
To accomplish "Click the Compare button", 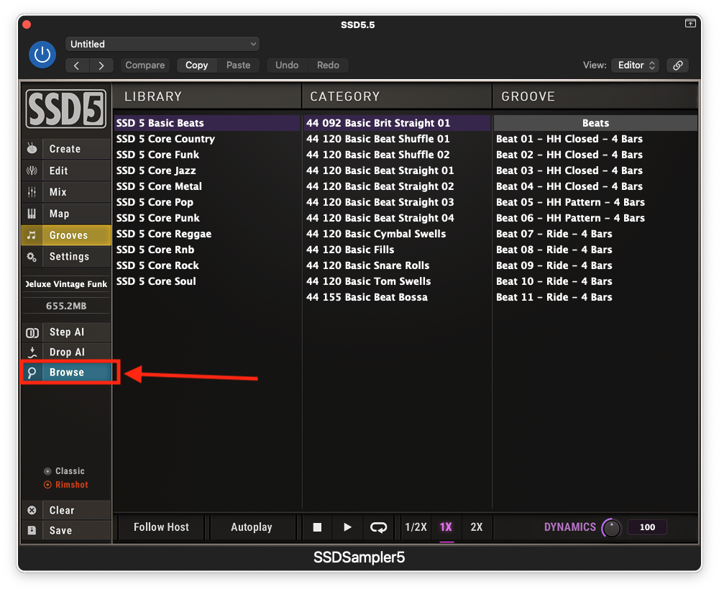I will pos(145,65).
